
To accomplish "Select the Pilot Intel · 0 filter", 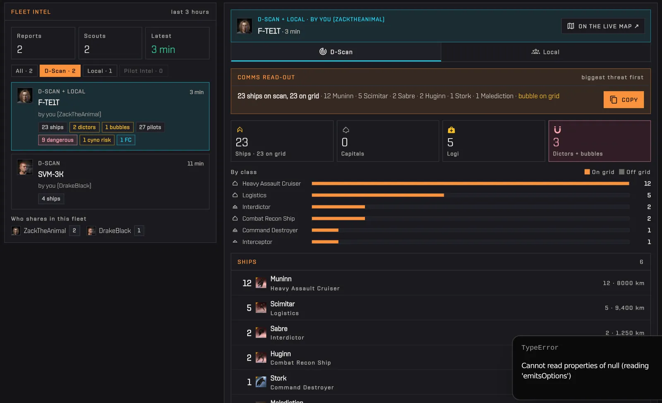I will click(x=143, y=71).
